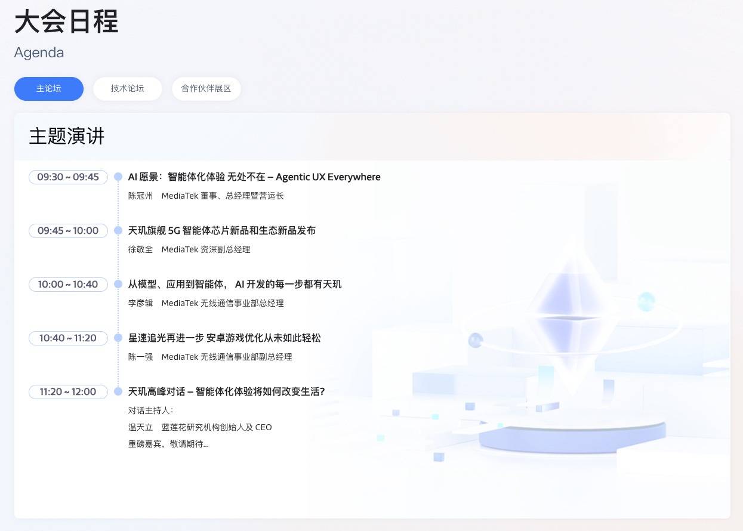Select the 主论坛 tab
This screenshot has width=743, height=531.
pyautogui.click(x=49, y=88)
